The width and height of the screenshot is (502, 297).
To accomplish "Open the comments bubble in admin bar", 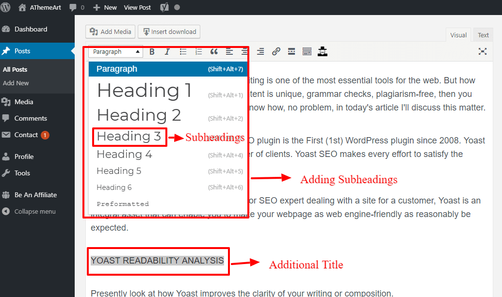I will pyautogui.click(x=77, y=7).
